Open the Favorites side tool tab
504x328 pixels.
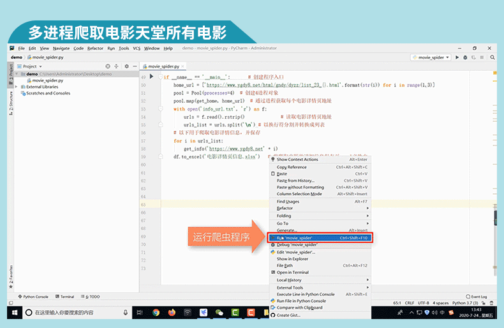coord(11,276)
